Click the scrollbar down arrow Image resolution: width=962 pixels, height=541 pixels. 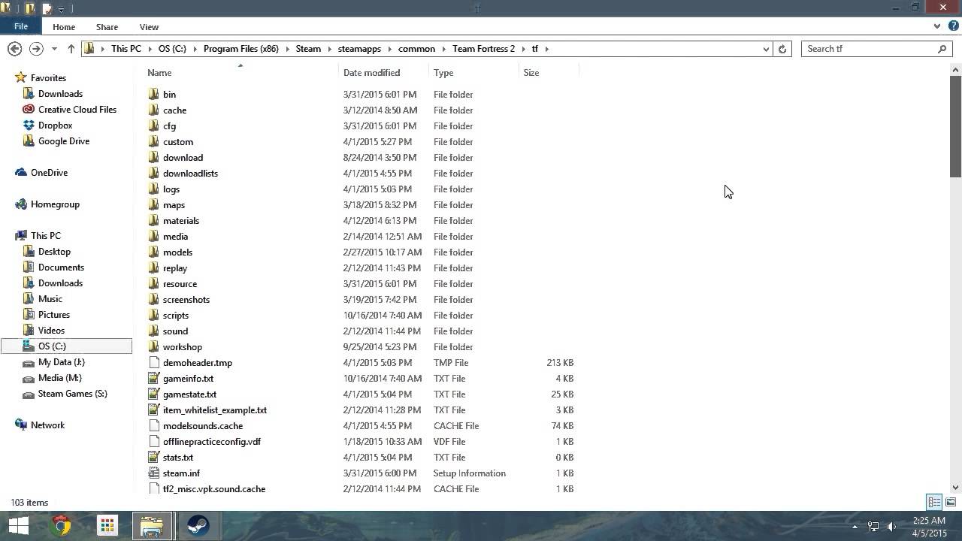(955, 488)
